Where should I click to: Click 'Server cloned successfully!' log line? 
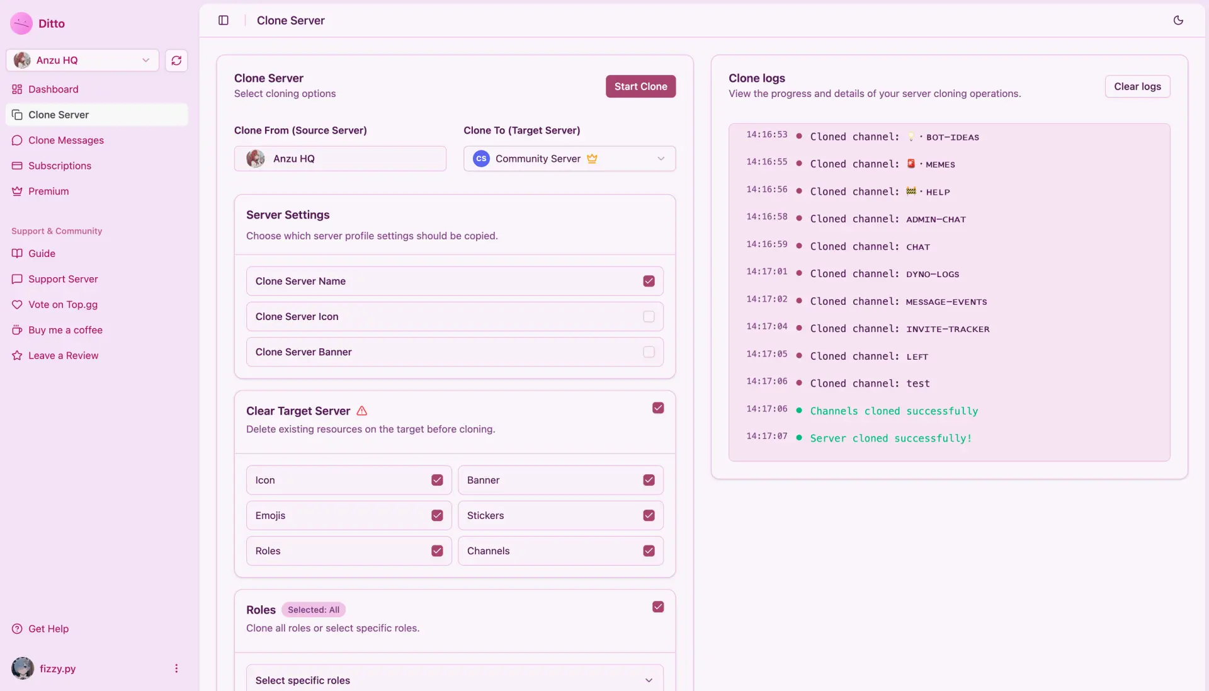coord(890,438)
